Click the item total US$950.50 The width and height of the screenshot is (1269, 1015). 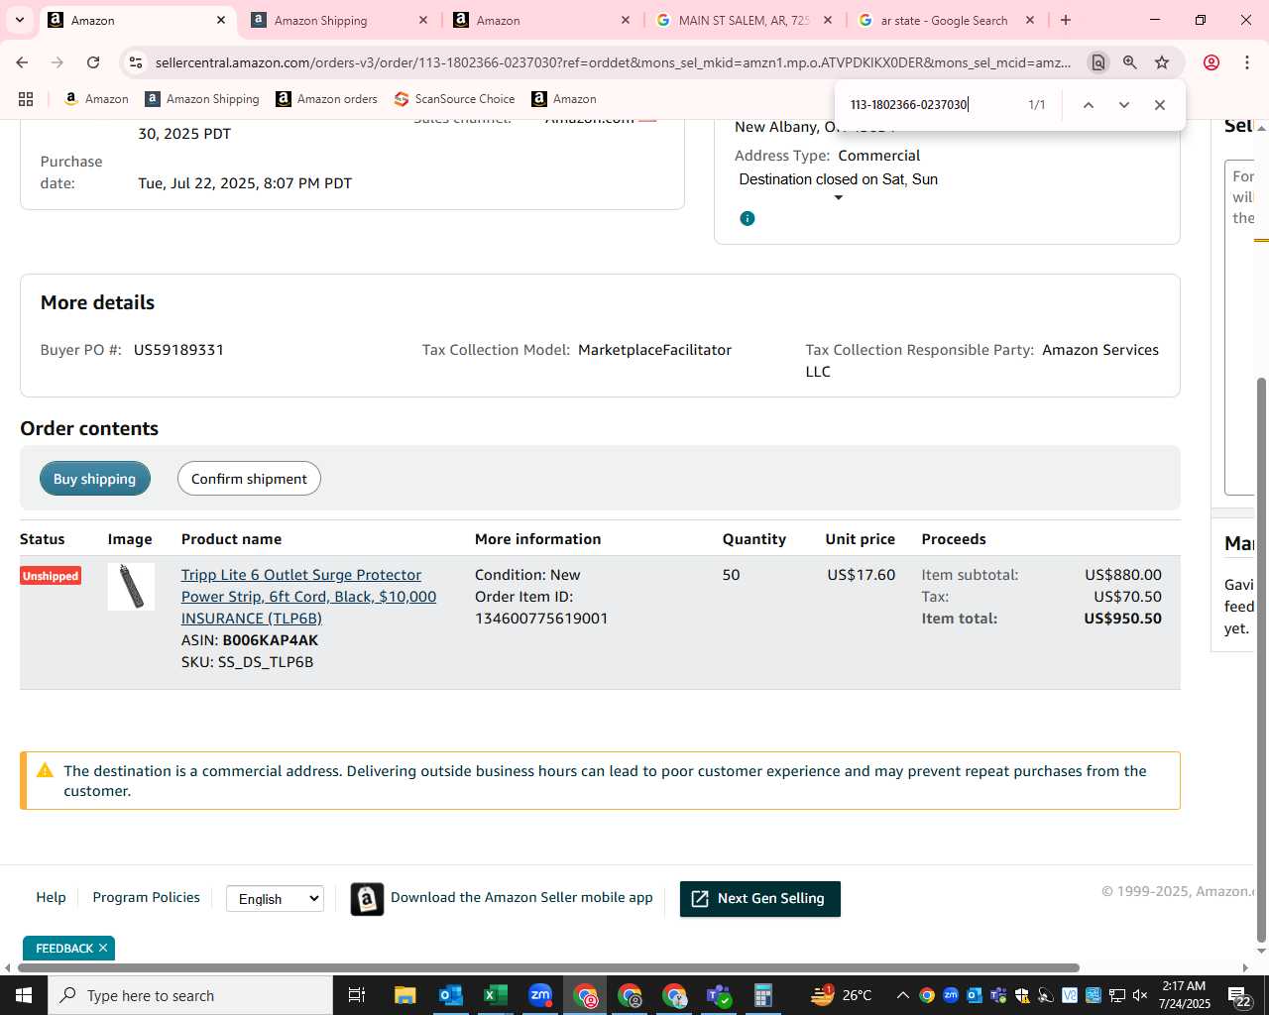coord(1122,619)
